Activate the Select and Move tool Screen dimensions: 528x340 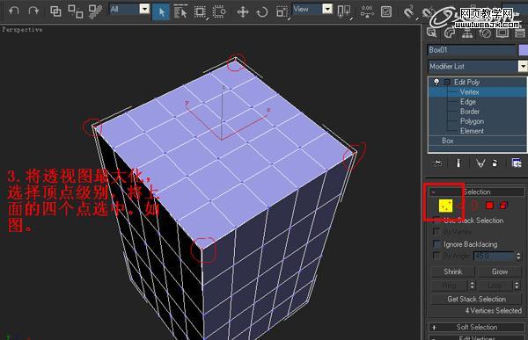(x=243, y=12)
